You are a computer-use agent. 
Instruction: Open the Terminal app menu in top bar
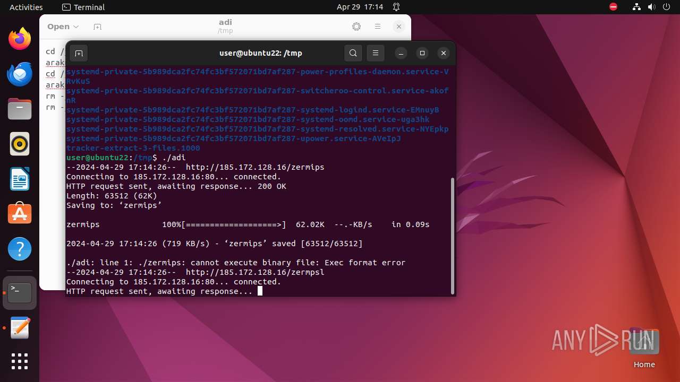point(83,7)
